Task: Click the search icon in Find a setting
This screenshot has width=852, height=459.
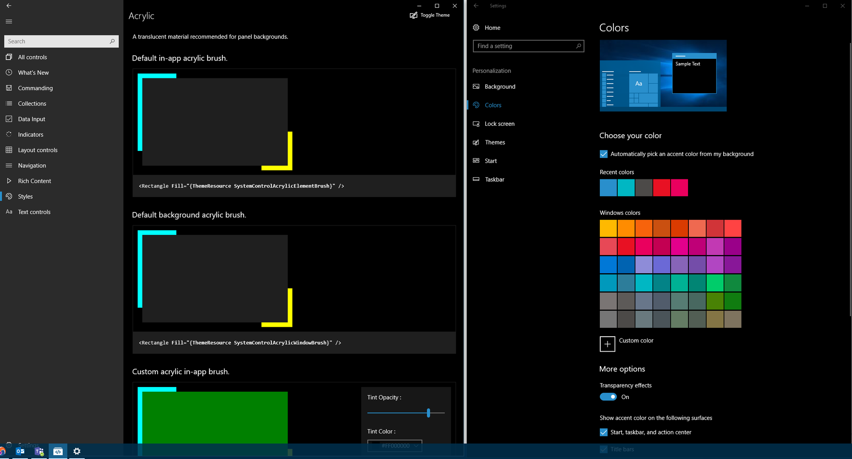Action: [x=578, y=46]
